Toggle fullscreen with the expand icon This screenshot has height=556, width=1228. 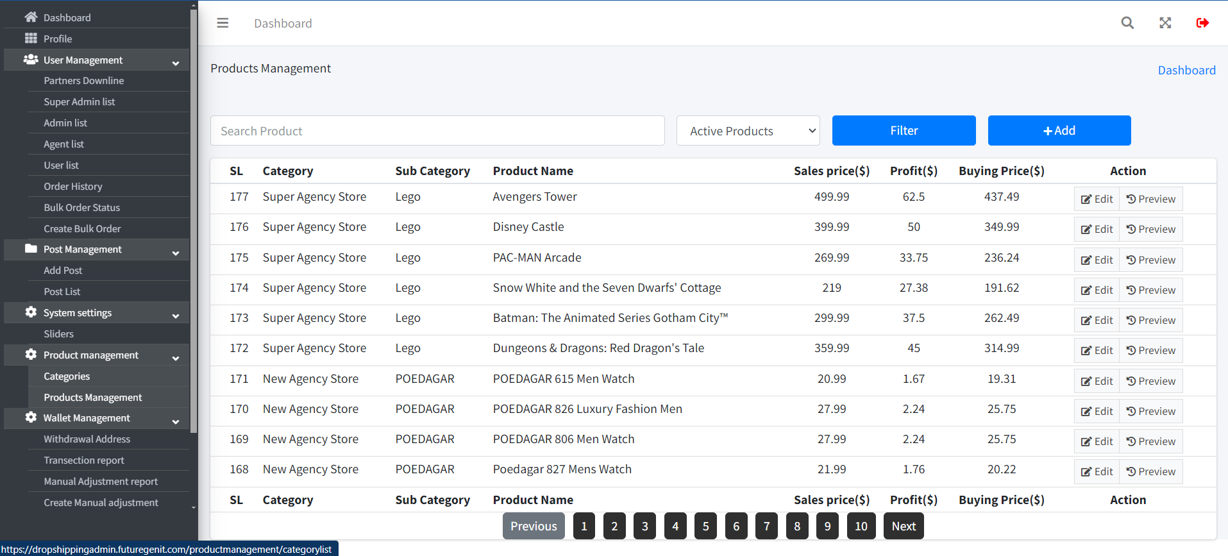(x=1165, y=23)
